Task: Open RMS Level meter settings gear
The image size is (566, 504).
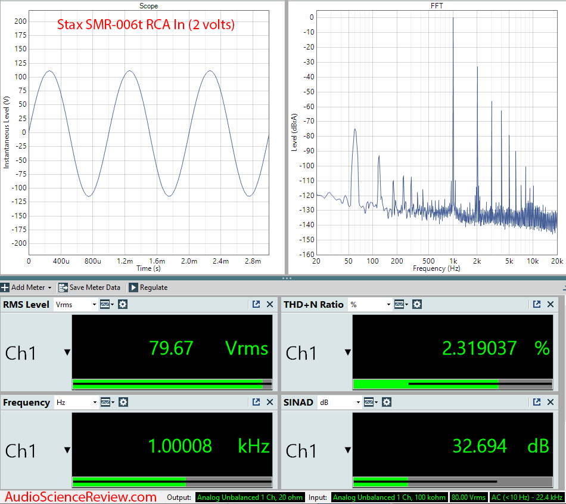Action: click(x=123, y=305)
